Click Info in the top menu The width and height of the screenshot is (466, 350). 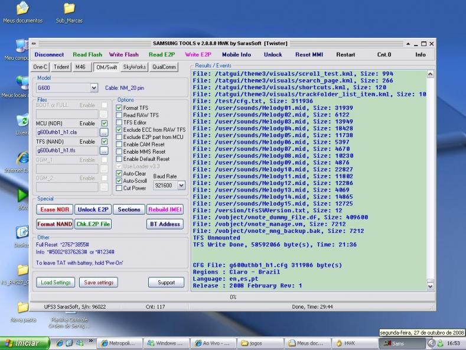(x=421, y=54)
